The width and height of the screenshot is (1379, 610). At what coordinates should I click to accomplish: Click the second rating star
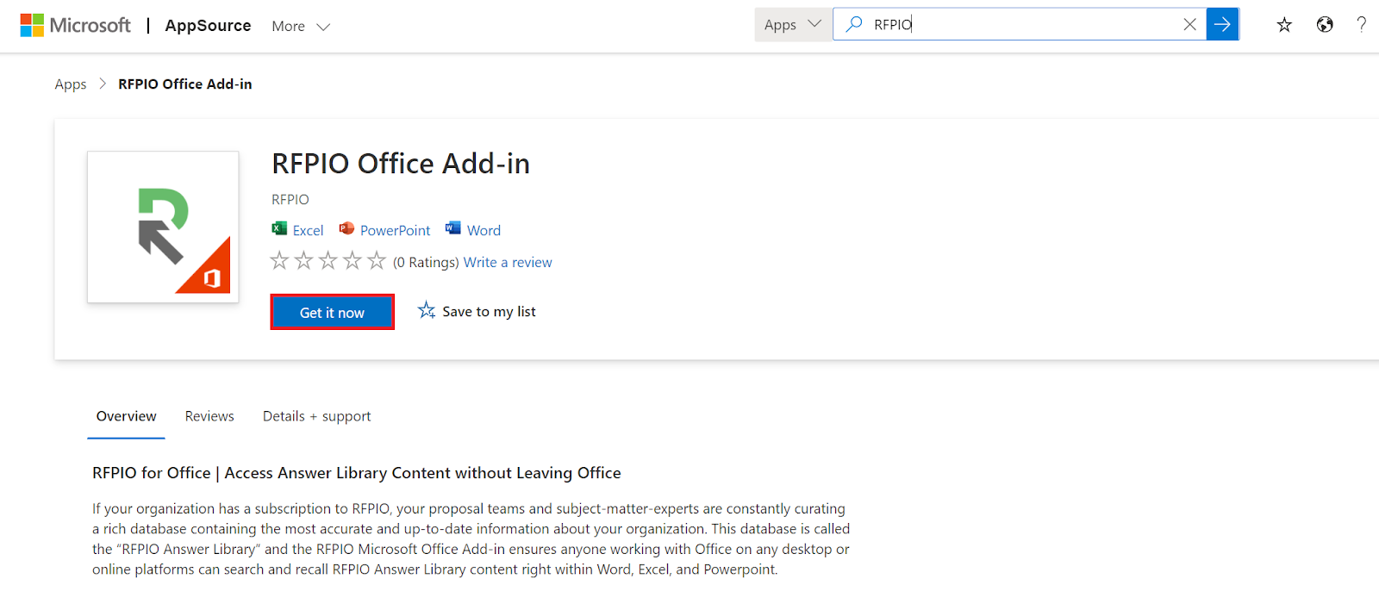pos(303,260)
